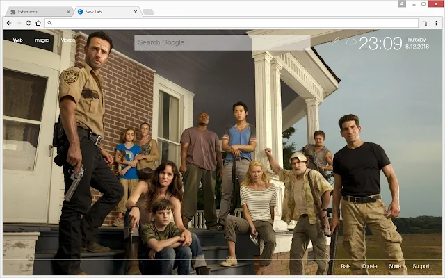Image resolution: width=445 pixels, height=278 pixels.
Task: Select the Videos search category
Action: [68, 40]
